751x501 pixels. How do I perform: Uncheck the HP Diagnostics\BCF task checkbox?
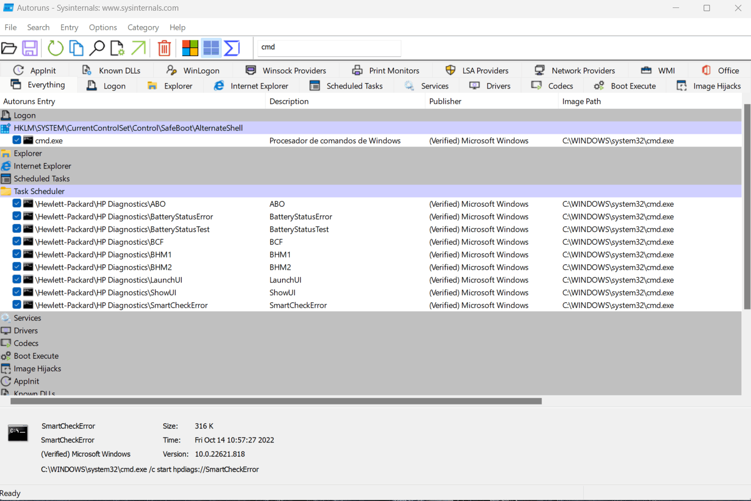click(x=17, y=241)
